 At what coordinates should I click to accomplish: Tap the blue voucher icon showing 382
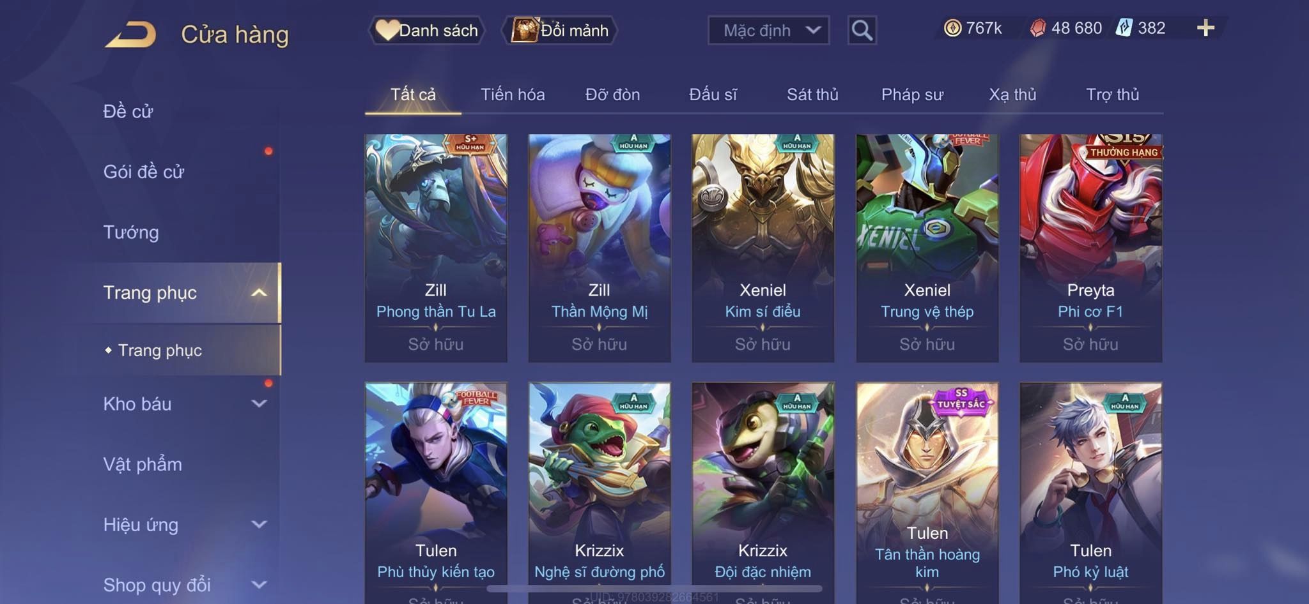coord(1124,28)
